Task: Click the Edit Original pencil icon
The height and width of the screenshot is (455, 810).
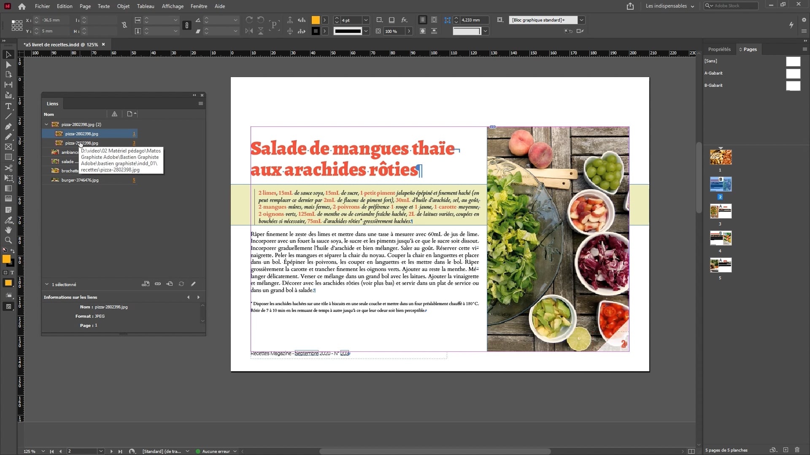Action: tap(193, 284)
